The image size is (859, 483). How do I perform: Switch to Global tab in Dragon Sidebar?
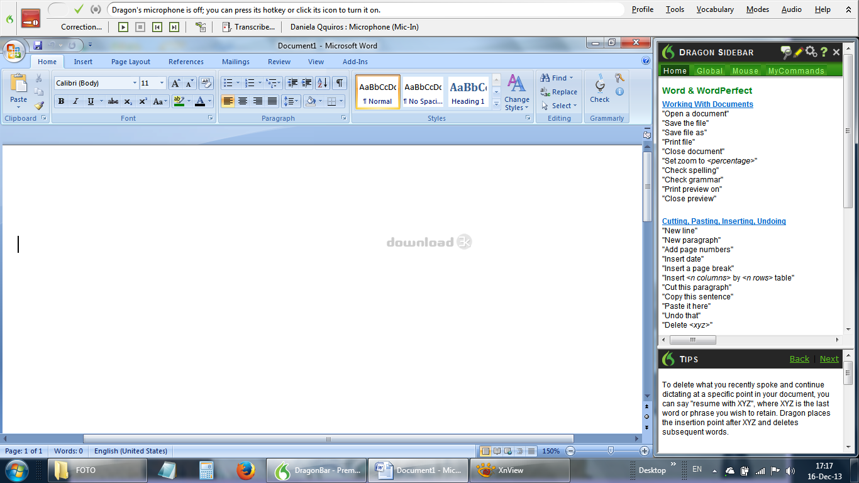[x=709, y=71]
